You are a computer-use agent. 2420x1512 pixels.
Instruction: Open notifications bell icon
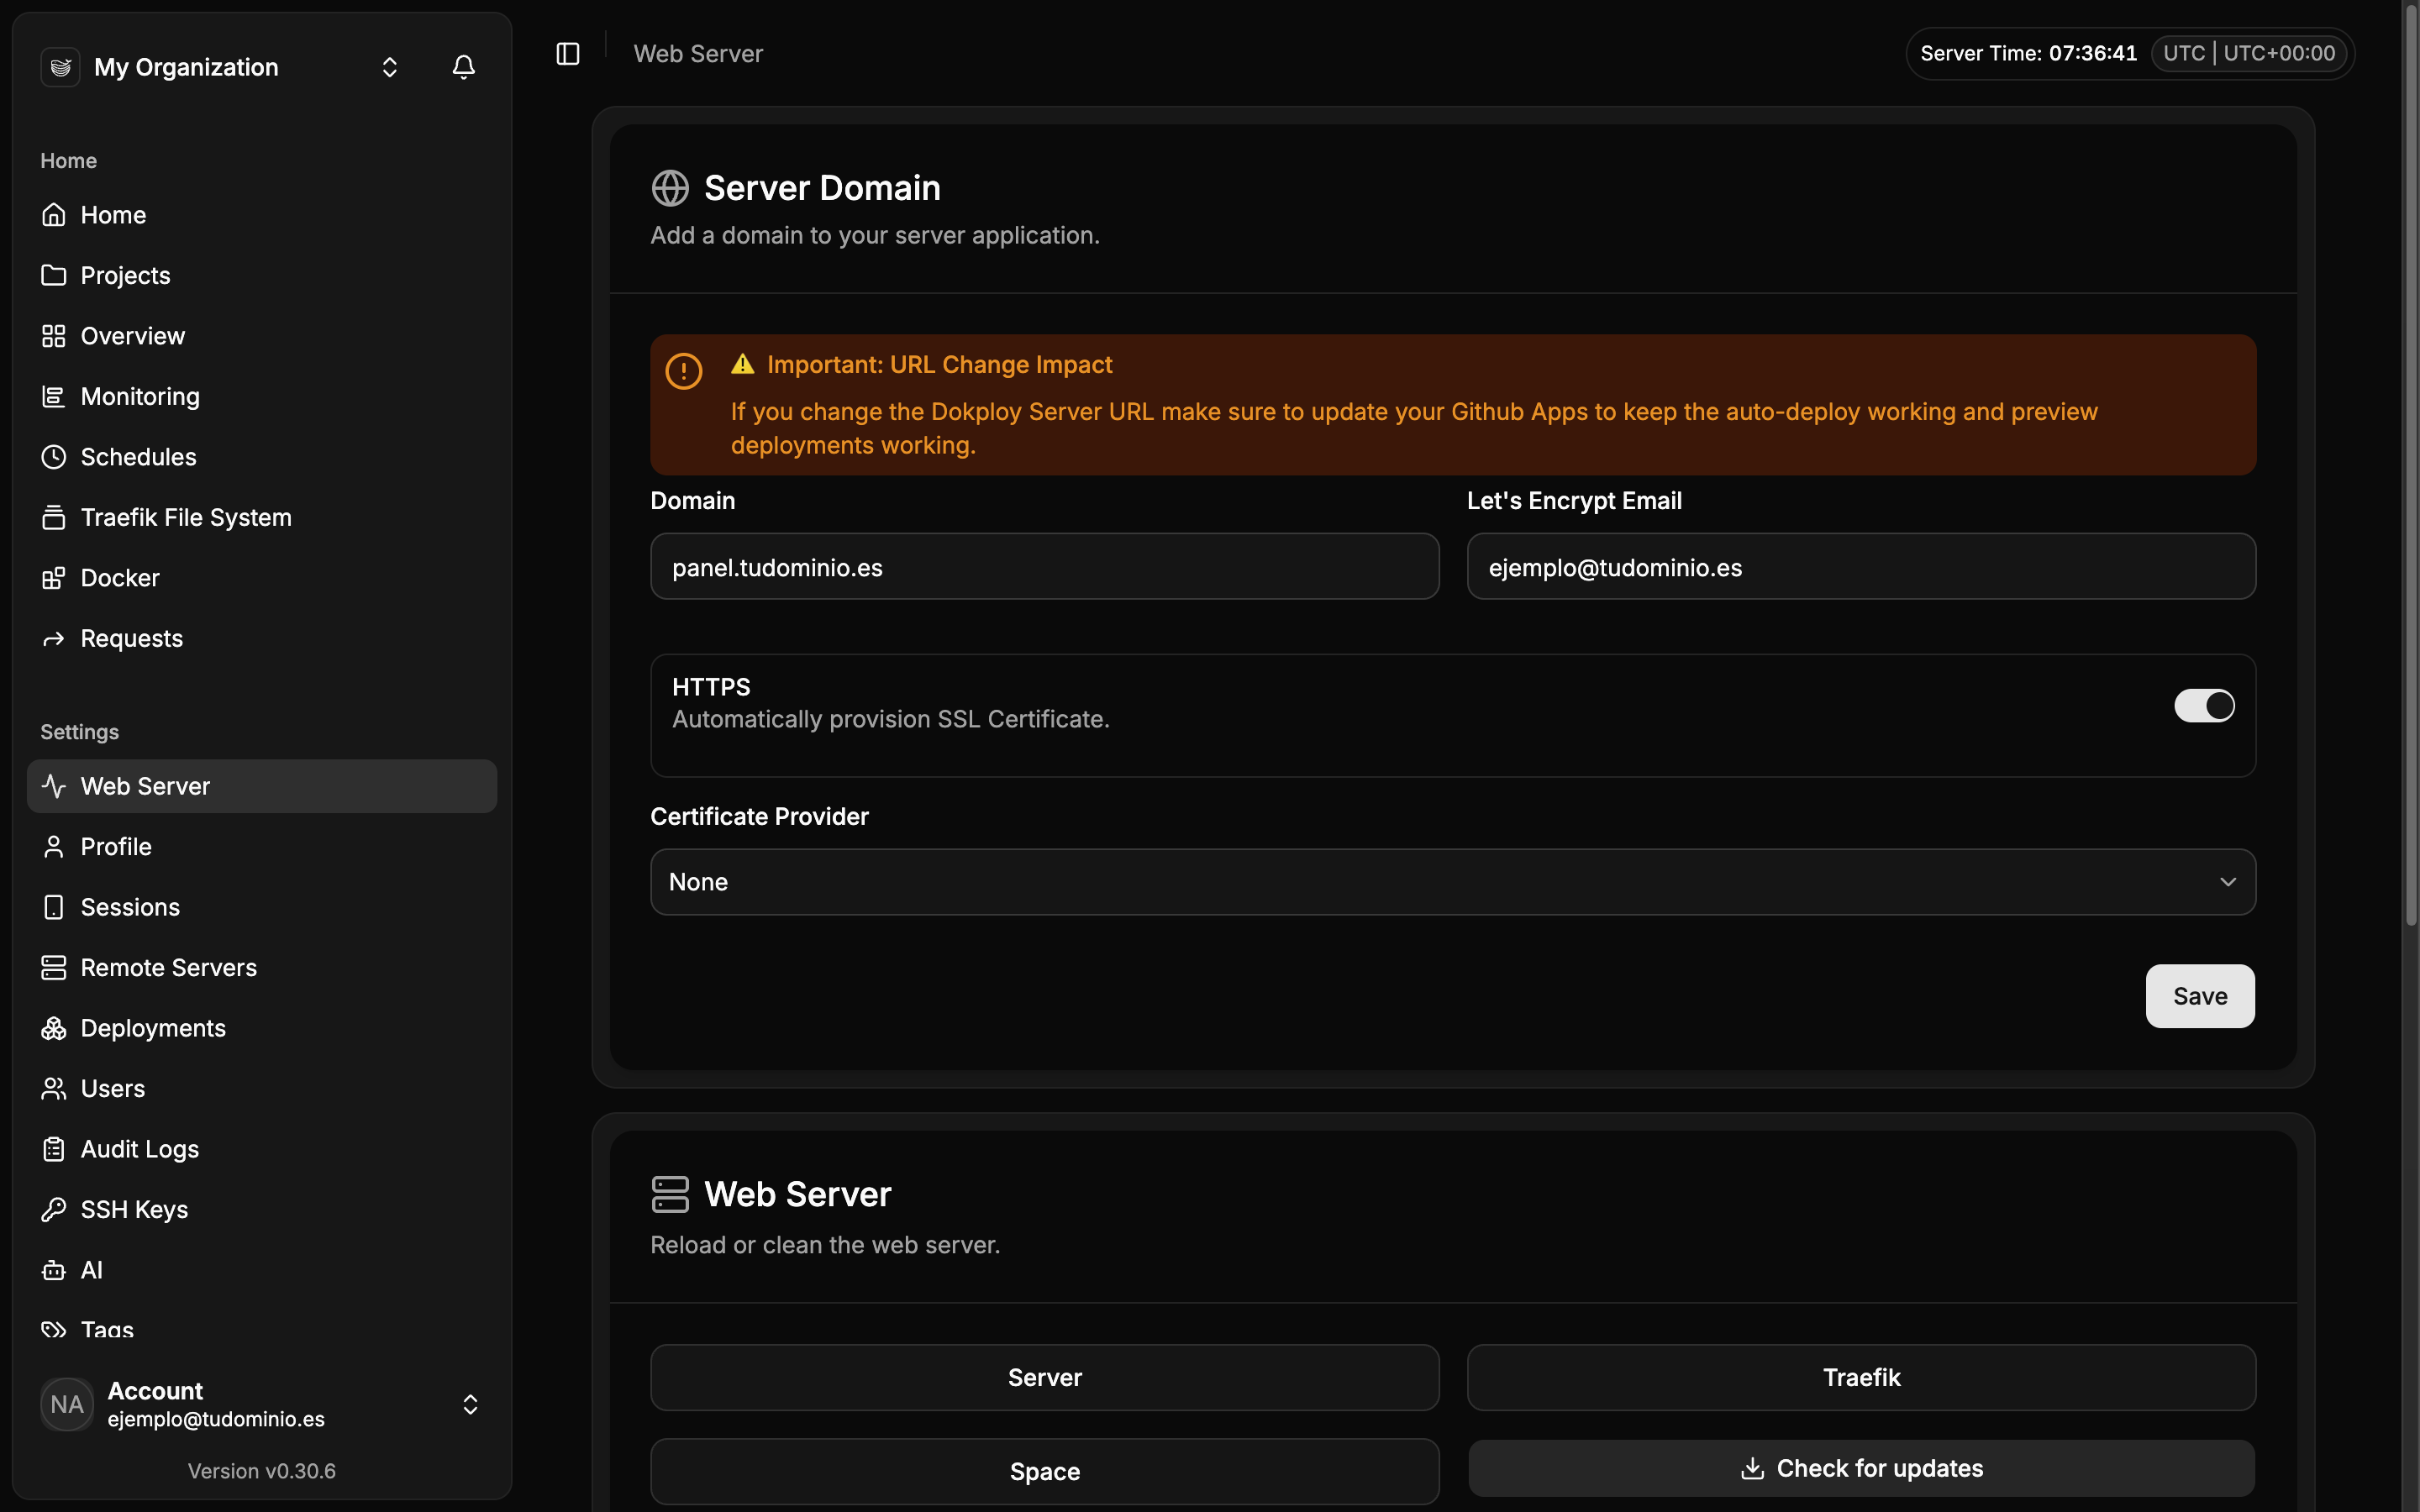coord(463,67)
